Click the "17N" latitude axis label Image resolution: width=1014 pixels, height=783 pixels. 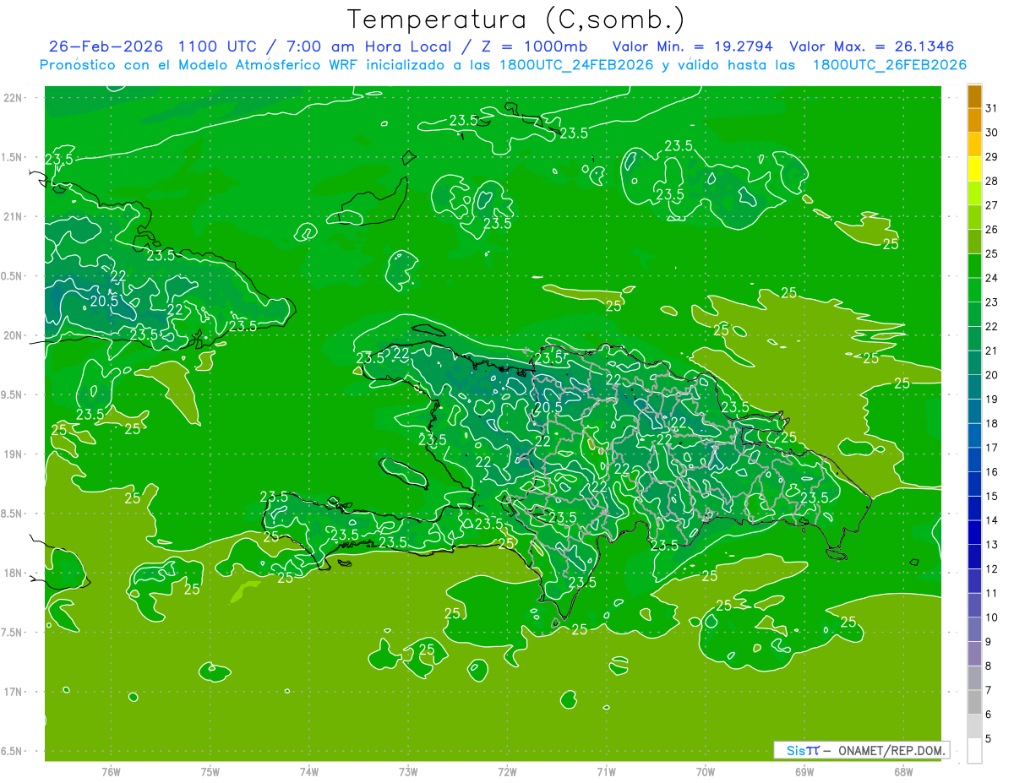point(14,692)
